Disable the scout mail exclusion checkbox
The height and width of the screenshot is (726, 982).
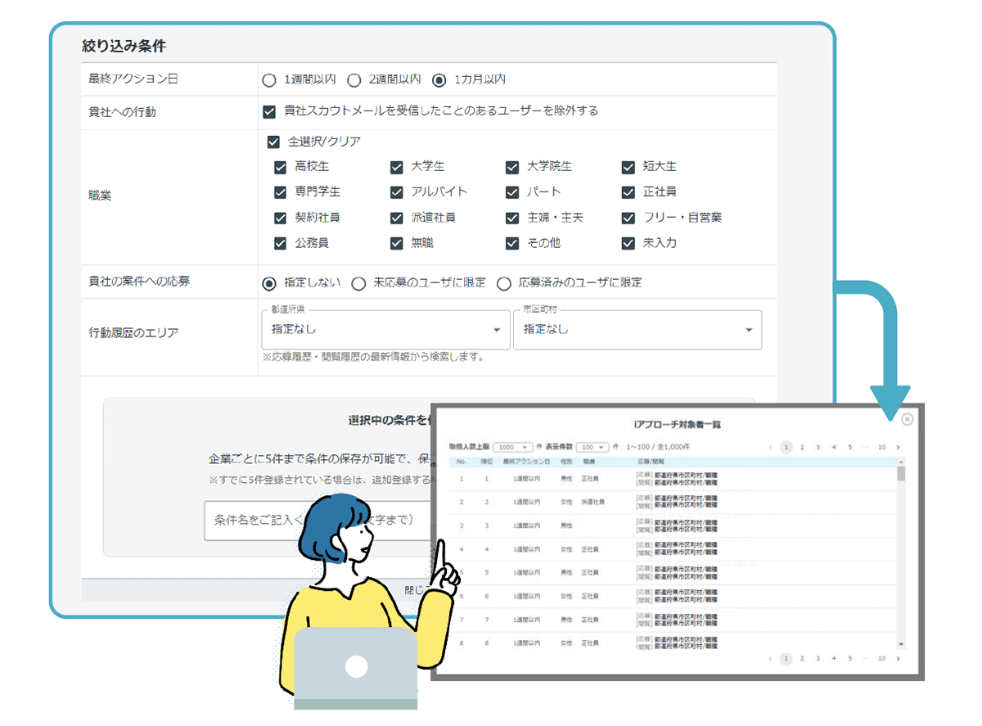[x=269, y=111]
